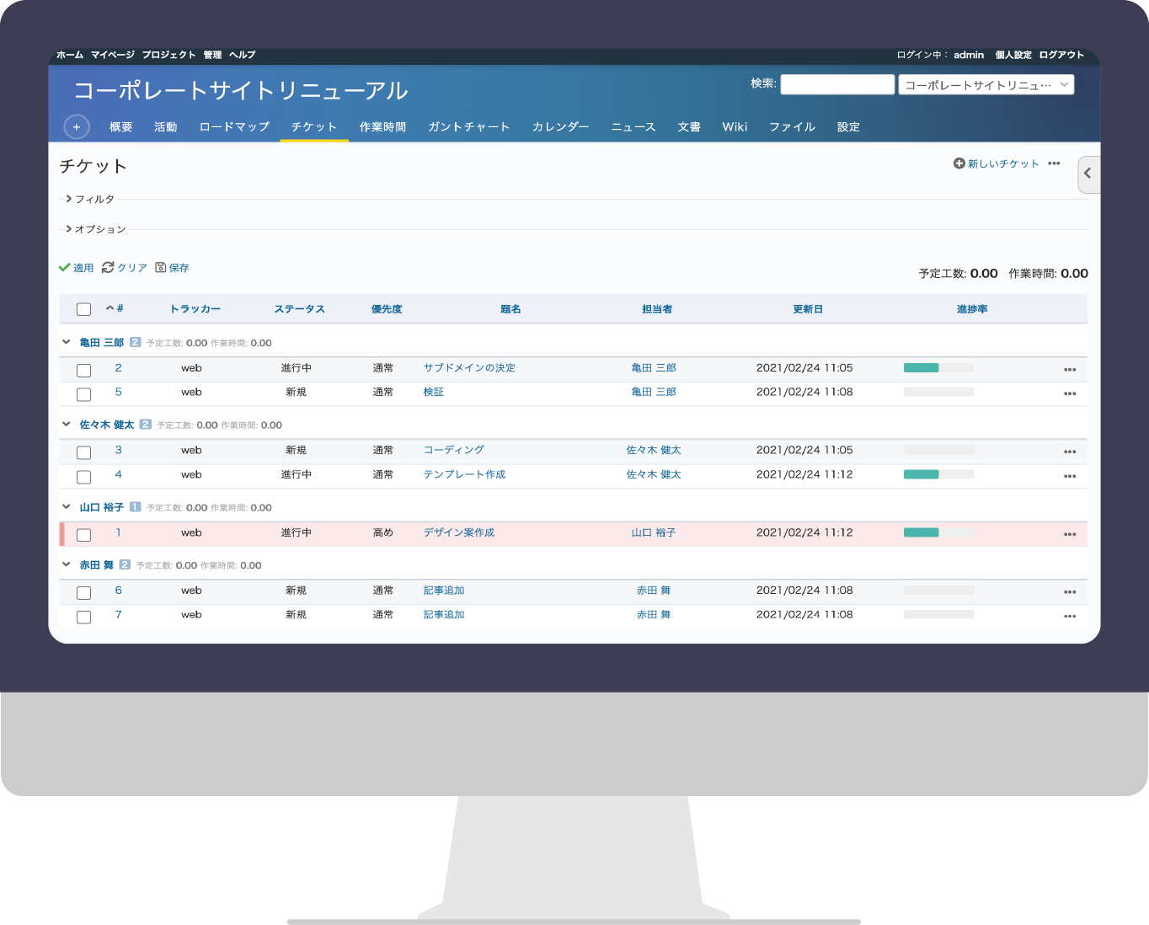Collapse the 赤田 舞 group
This screenshot has width=1149, height=925.
(66, 564)
